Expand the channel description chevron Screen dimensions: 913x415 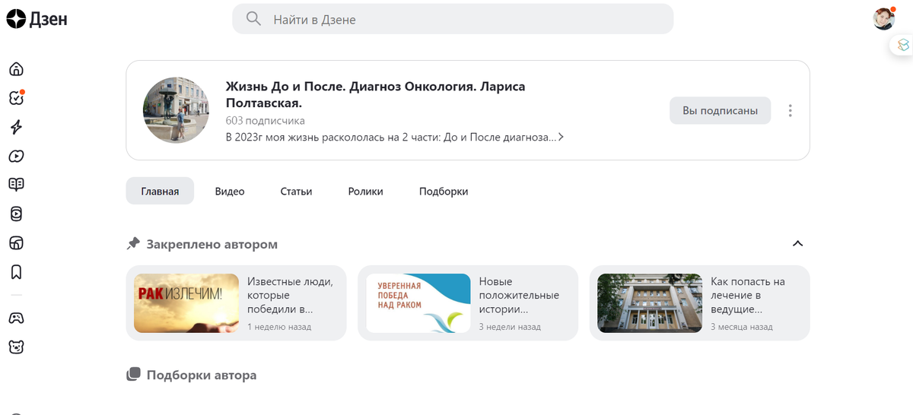[x=561, y=138]
